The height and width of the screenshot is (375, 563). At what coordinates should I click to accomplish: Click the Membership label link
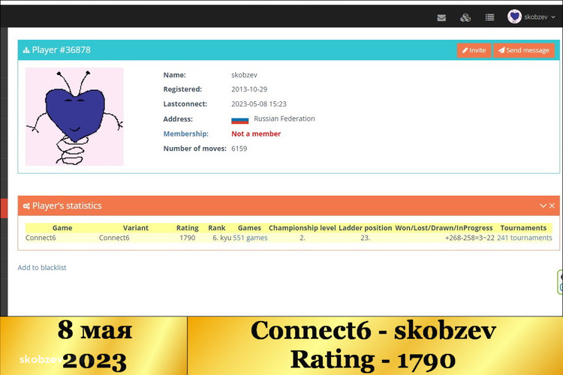tap(185, 133)
